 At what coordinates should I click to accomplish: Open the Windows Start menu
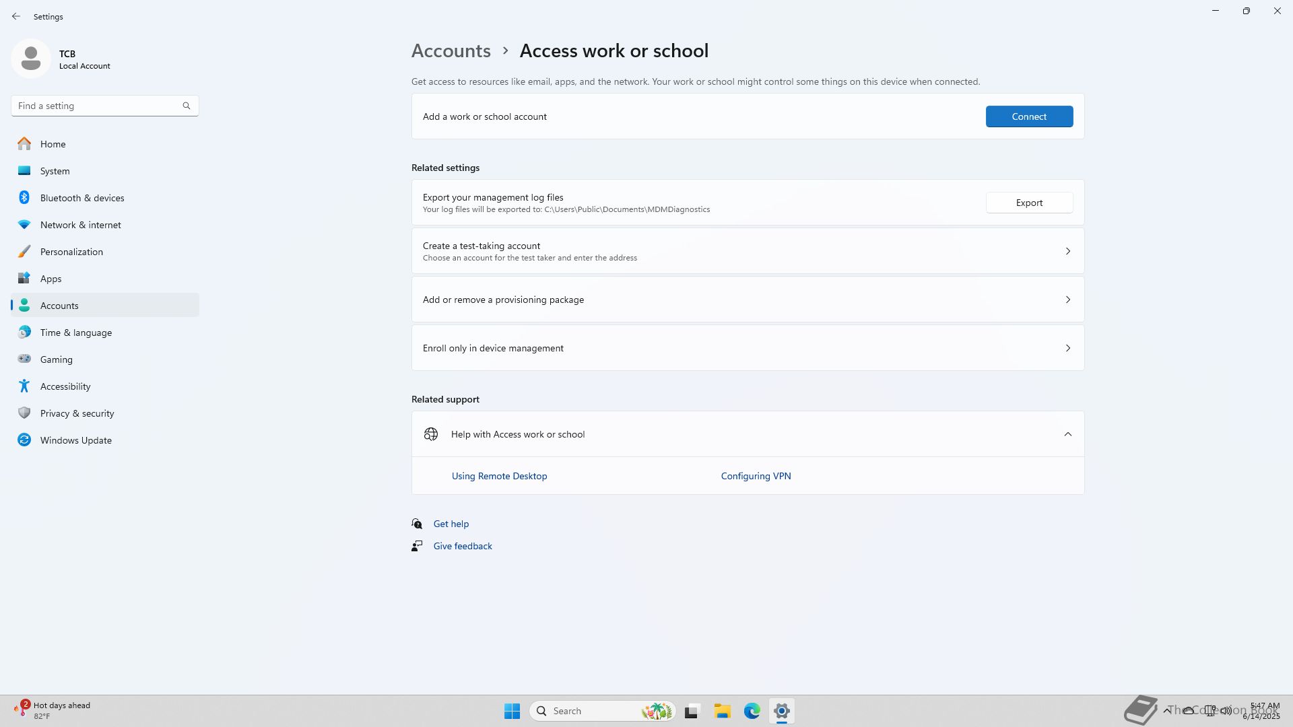coord(512,711)
